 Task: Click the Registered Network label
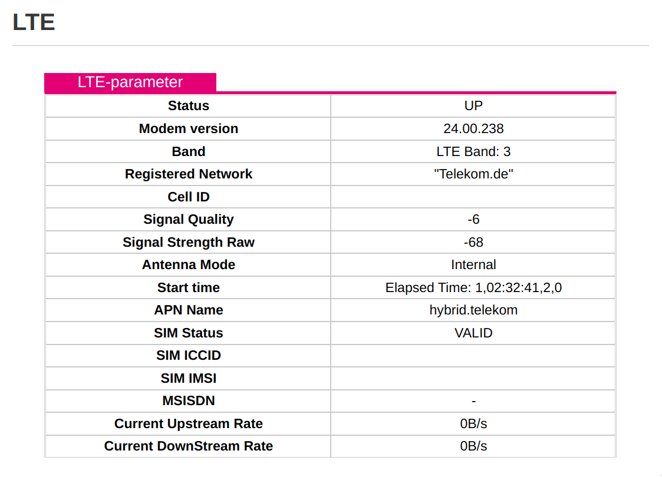pyautogui.click(x=189, y=174)
